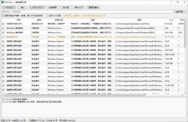Enable the 显示 0 B 项目 checkbox
The width and height of the screenshot is (188, 122).
pyautogui.click(x=48, y=16)
